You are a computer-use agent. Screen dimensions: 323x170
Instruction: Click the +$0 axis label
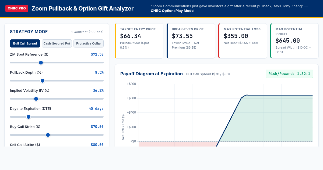coord(133,141)
